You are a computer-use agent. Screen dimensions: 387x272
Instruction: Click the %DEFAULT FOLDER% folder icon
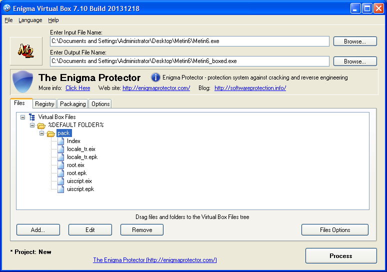tap(41, 125)
